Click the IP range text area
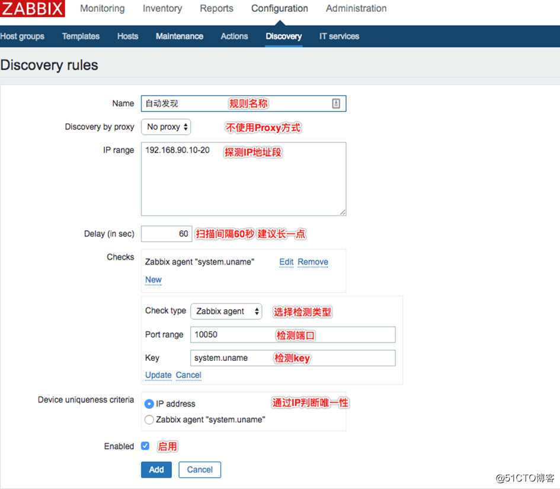Screen dimensions: 560x489 click(244, 179)
